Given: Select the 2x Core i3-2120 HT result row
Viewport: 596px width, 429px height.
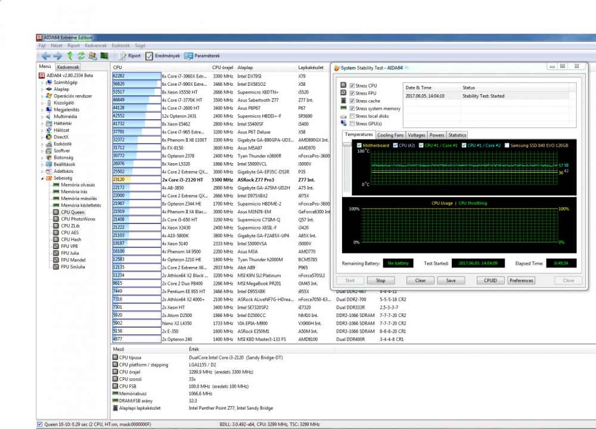Looking at the screenshot, I should pyautogui.click(x=221, y=180).
